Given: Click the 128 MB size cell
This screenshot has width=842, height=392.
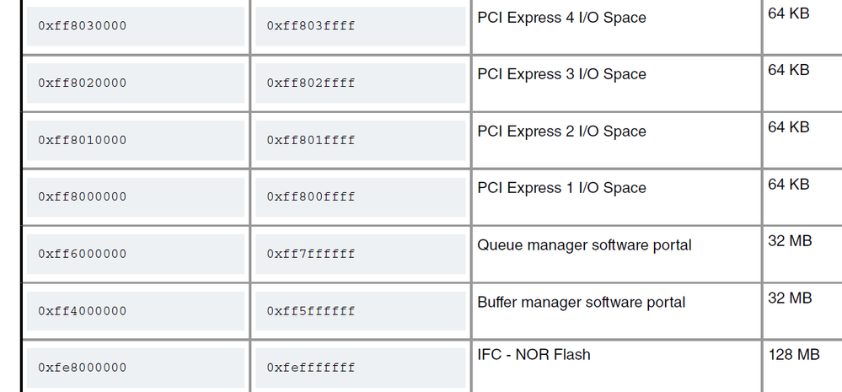Looking at the screenshot, I should point(793,355).
